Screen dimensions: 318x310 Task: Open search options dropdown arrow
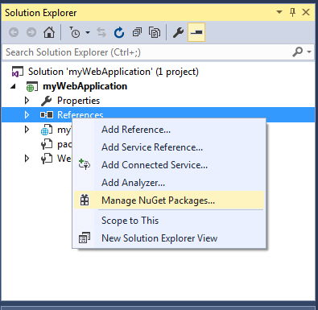point(309,52)
